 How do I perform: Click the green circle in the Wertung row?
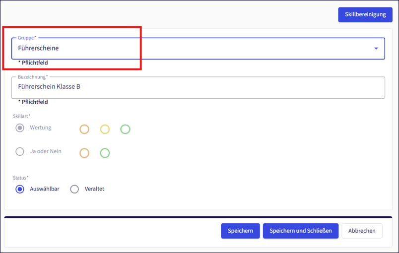click(125, 129)
